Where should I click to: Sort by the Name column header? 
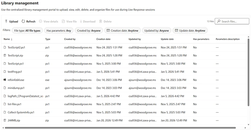(x=7, y=39)
